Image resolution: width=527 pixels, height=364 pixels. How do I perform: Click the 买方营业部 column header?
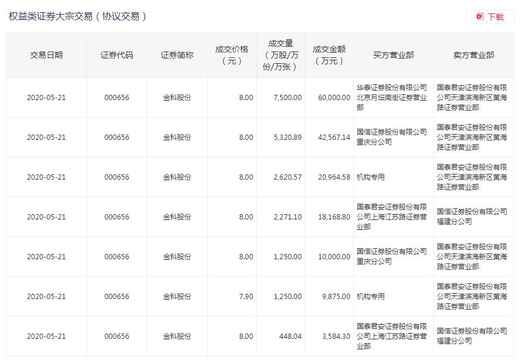click(393, 55)
